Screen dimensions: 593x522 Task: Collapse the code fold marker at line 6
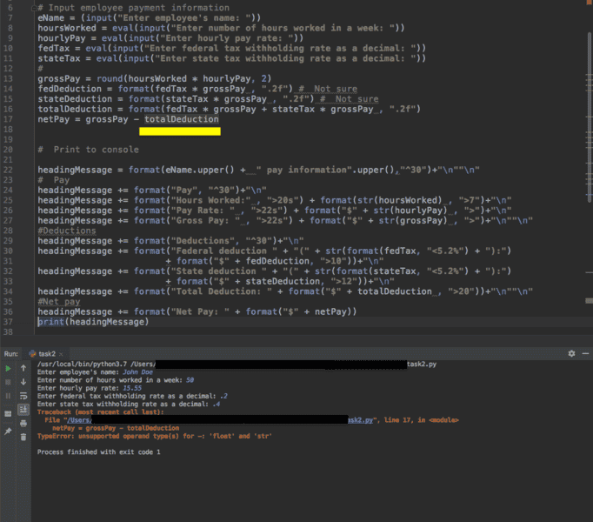(x=34, y=8)
